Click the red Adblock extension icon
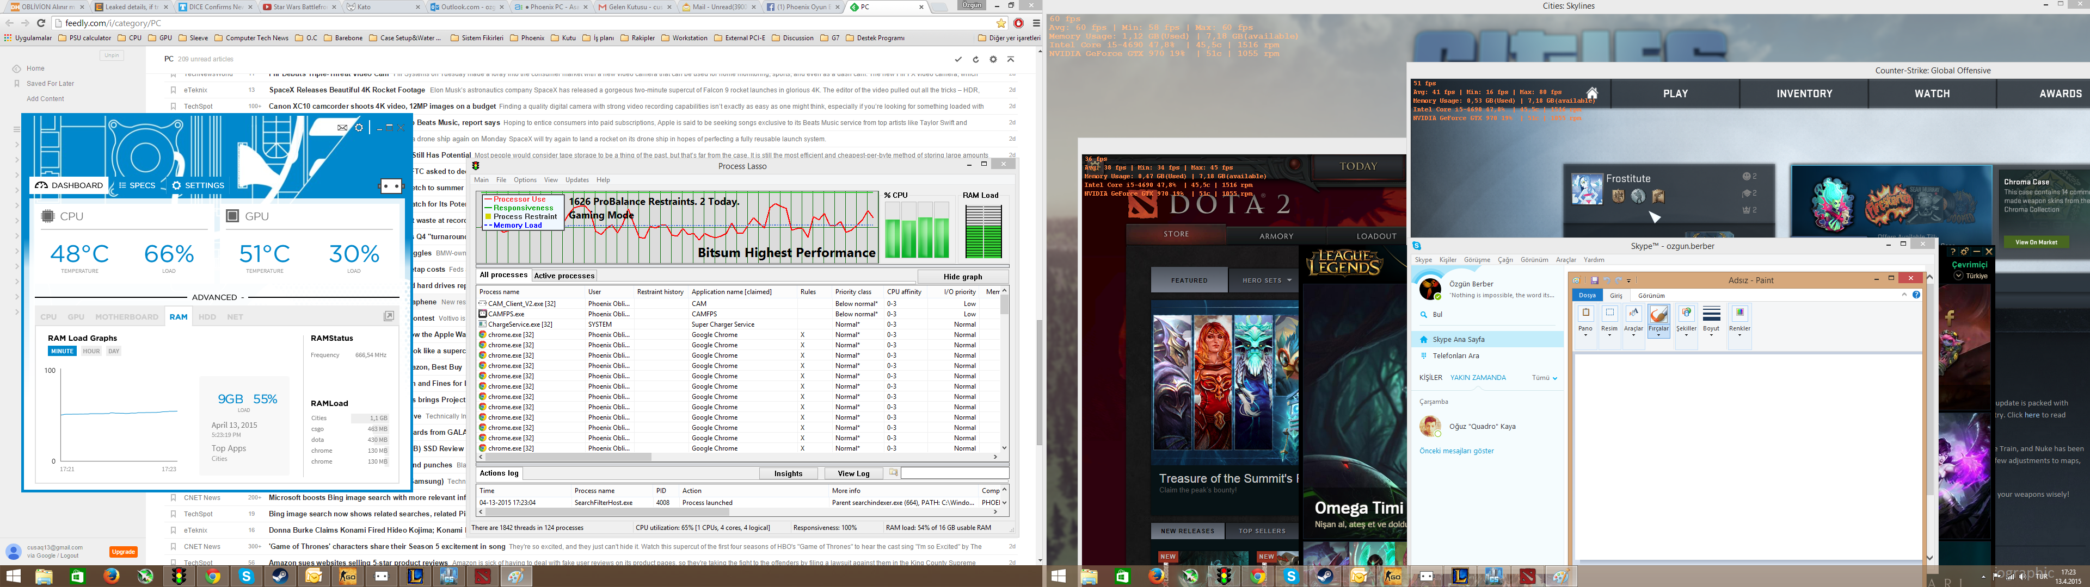Viewport: 2090px width, 587px height. pos(1019,23)
